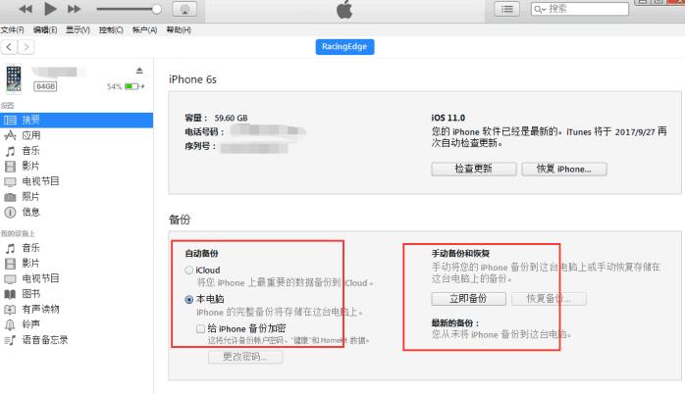Click the play button
The width and height of the screenshot is (685, 394).
[50, 8]
